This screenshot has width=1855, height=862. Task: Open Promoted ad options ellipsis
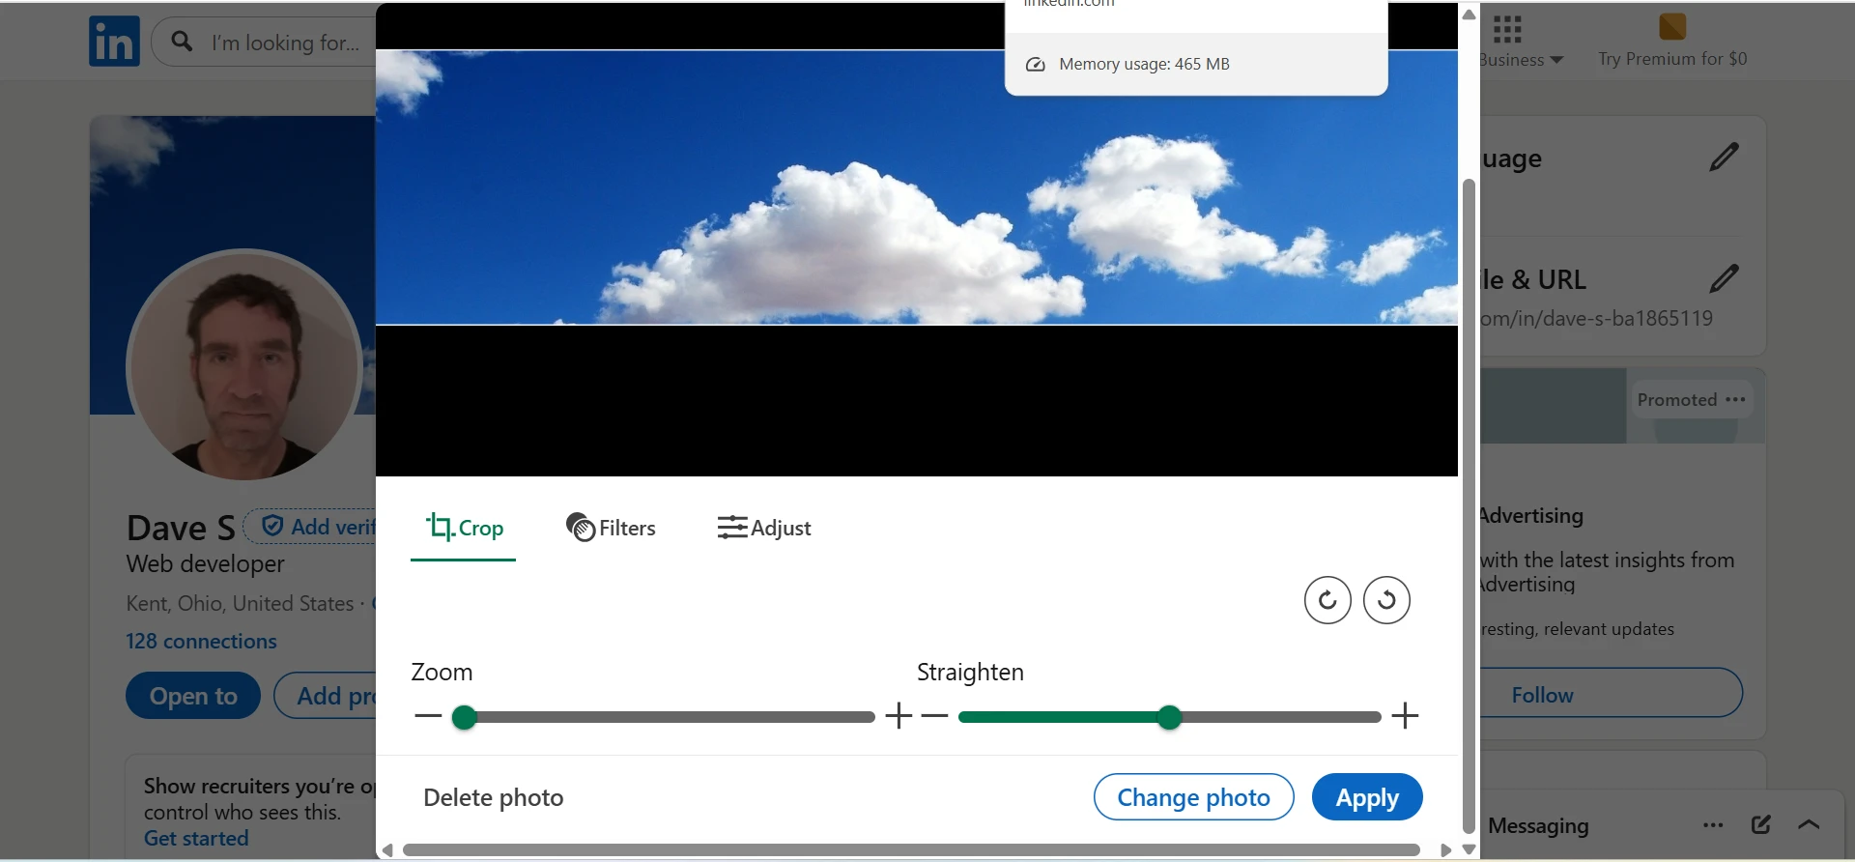click(1735, 399)
